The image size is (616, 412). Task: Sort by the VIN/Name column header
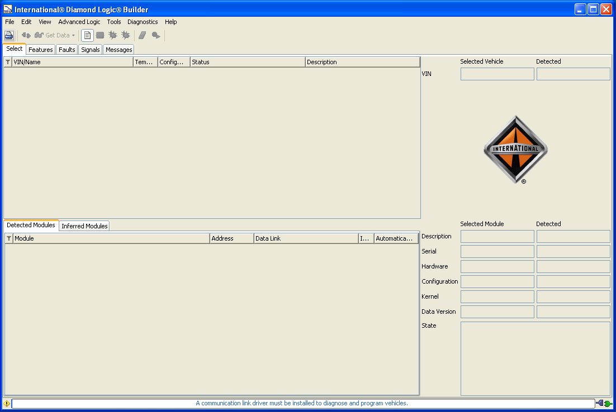tap(73, 62)
